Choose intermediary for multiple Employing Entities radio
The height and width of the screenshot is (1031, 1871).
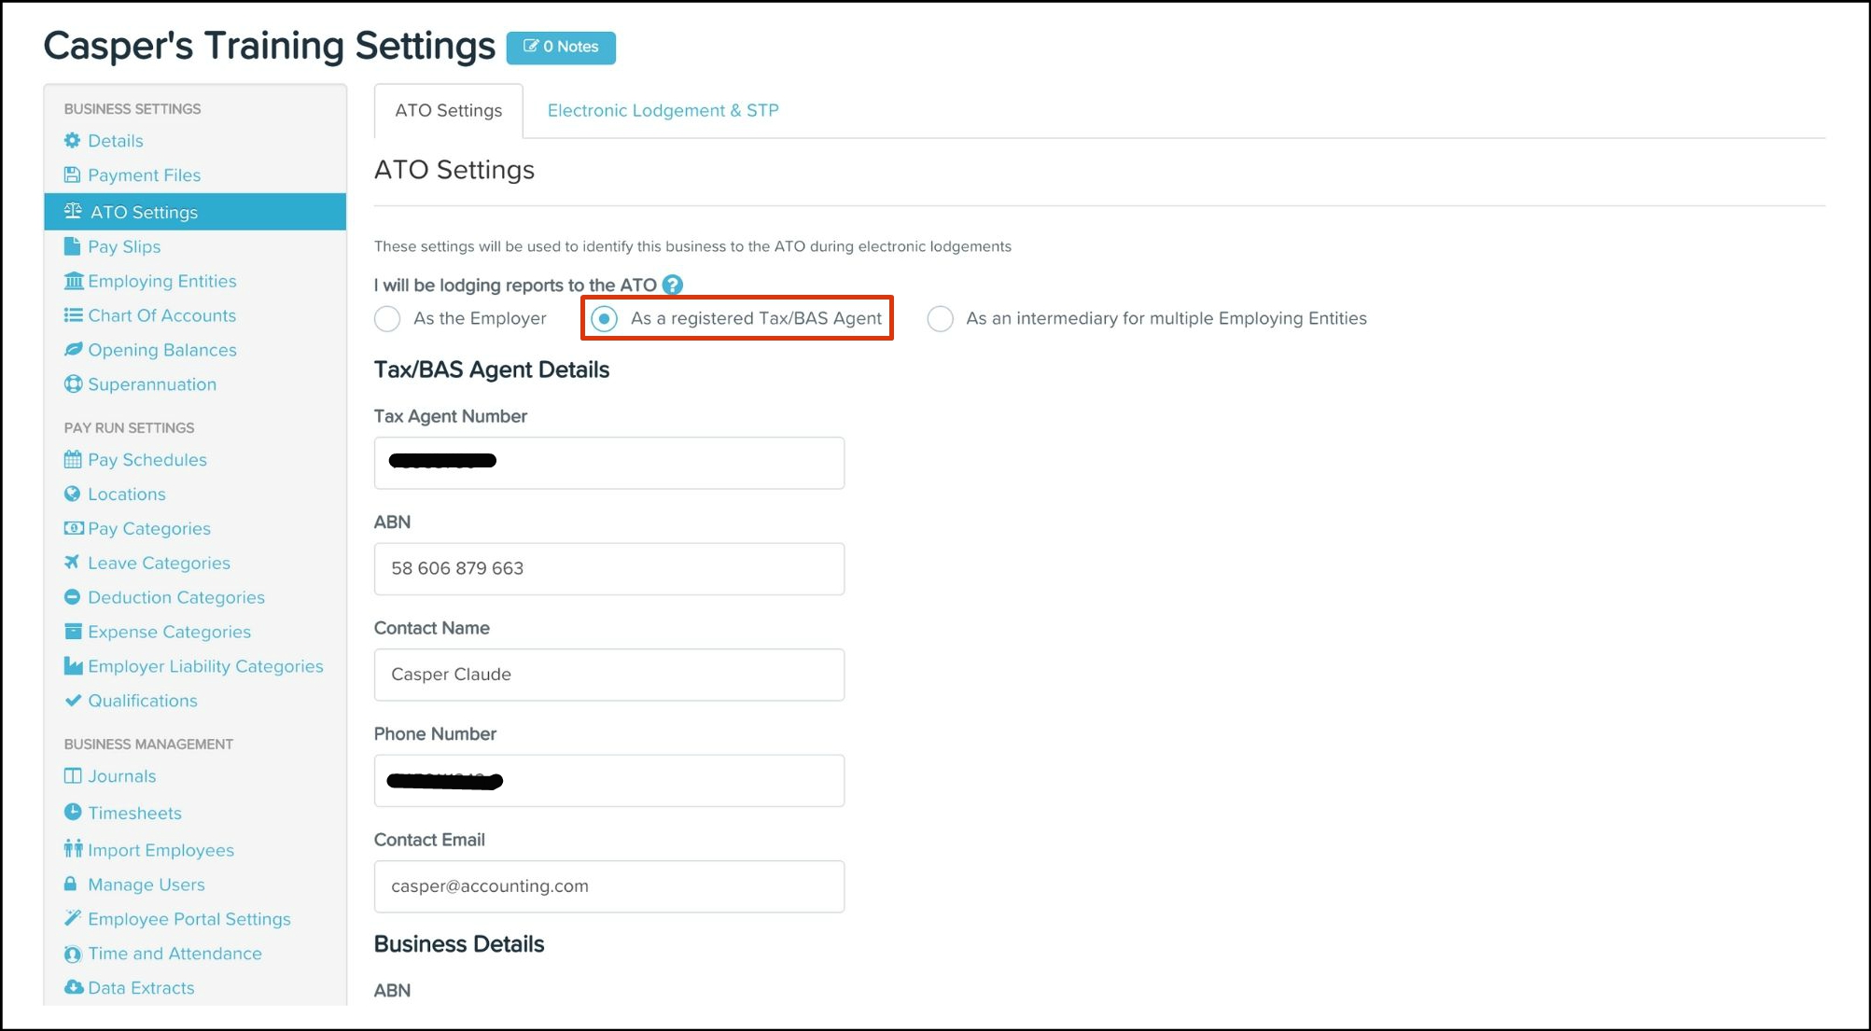[x=940, y=319]
